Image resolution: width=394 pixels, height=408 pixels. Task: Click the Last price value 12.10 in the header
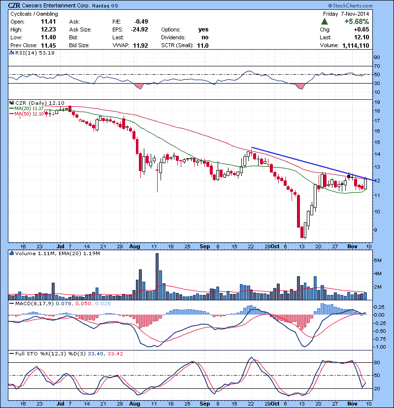(x=361, y=37)
